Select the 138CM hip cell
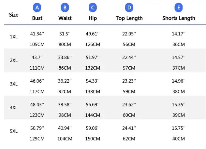This screenshot has height=149, width=206. (x=93, y=91)
